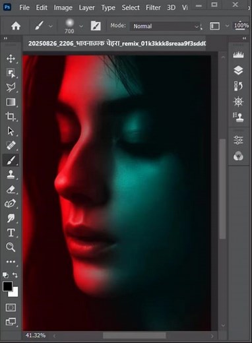The image size is (252, 343).
Task: Open the workspace switcher icon
Action: coord(214,26)
